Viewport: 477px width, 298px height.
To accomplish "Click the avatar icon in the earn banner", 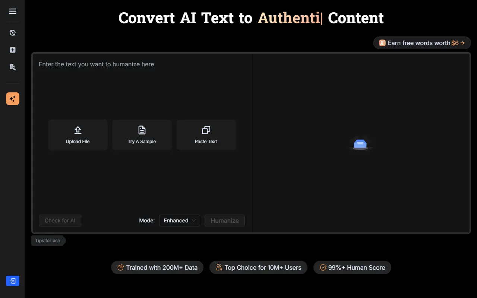I will tap(382, 43).
